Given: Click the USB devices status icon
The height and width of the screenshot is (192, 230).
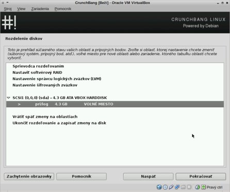Looking at the screenshot, I should coord(171,187).
